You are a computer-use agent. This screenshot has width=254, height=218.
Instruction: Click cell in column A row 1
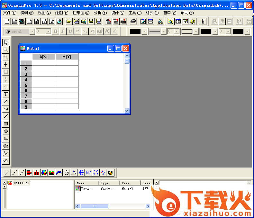tap(44, 63)
